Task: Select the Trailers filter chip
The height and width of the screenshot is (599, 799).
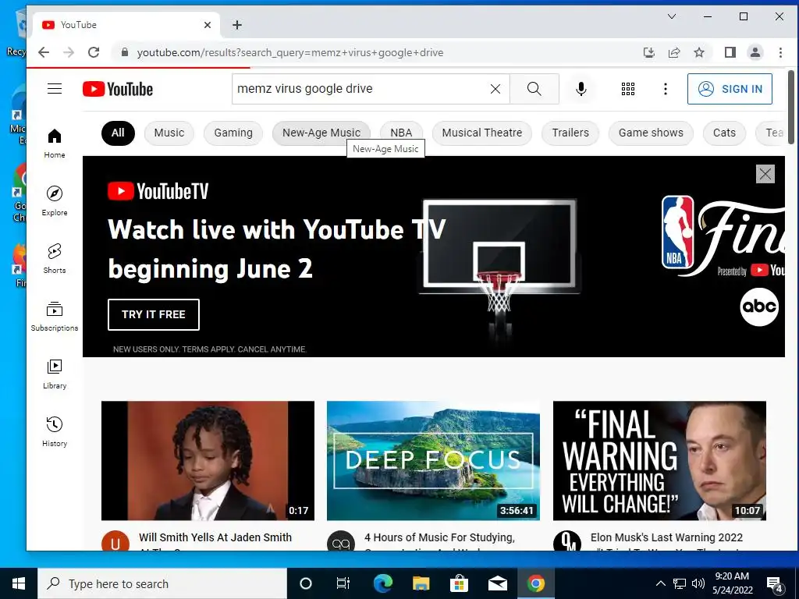Action: (570, 133)
